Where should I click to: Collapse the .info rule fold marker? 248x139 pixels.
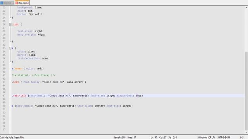click(10, 24)
